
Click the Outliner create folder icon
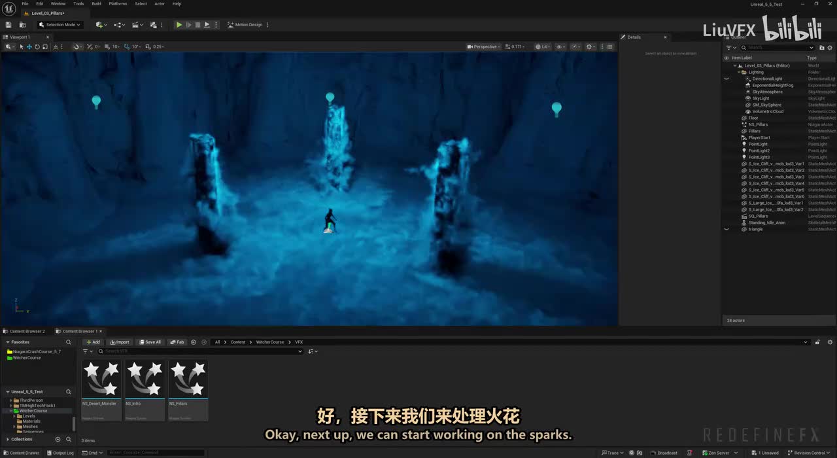pyautogui.click(x=822, y=47)
